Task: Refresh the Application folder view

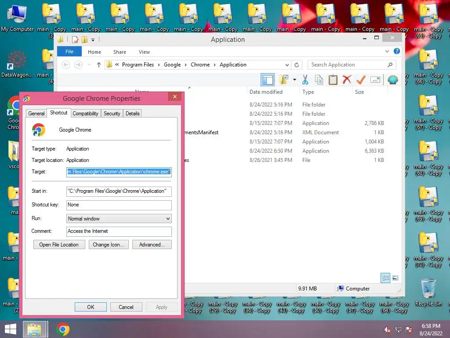Action: point(297,65)
